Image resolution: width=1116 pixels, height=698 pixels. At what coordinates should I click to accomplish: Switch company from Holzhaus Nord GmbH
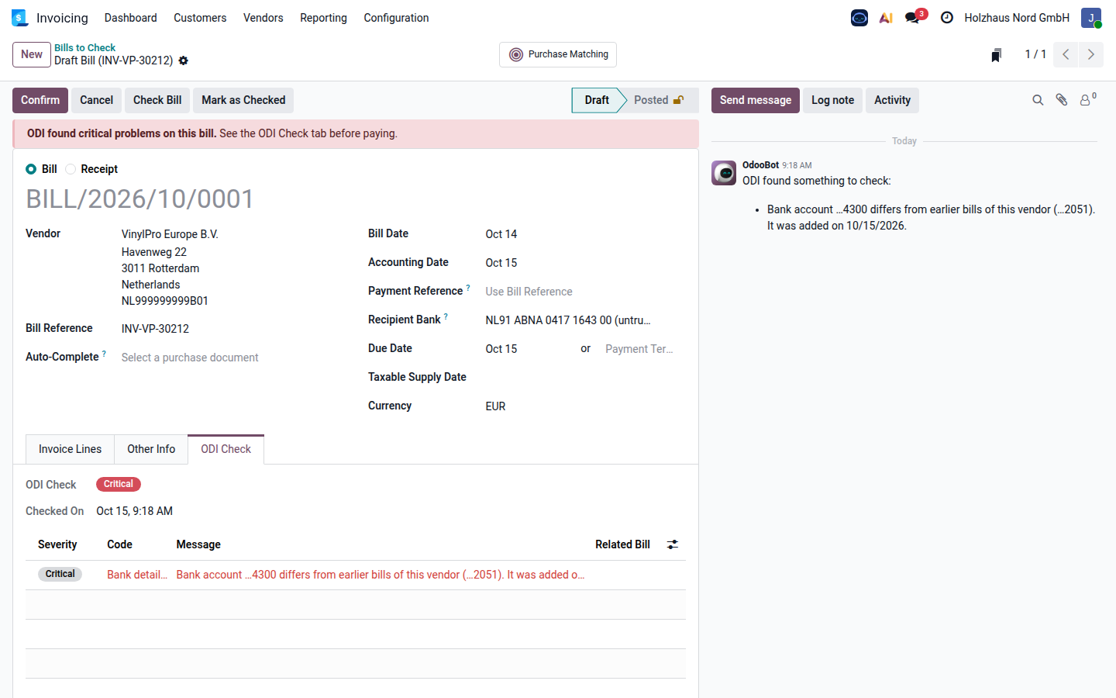click(1017, 18)
